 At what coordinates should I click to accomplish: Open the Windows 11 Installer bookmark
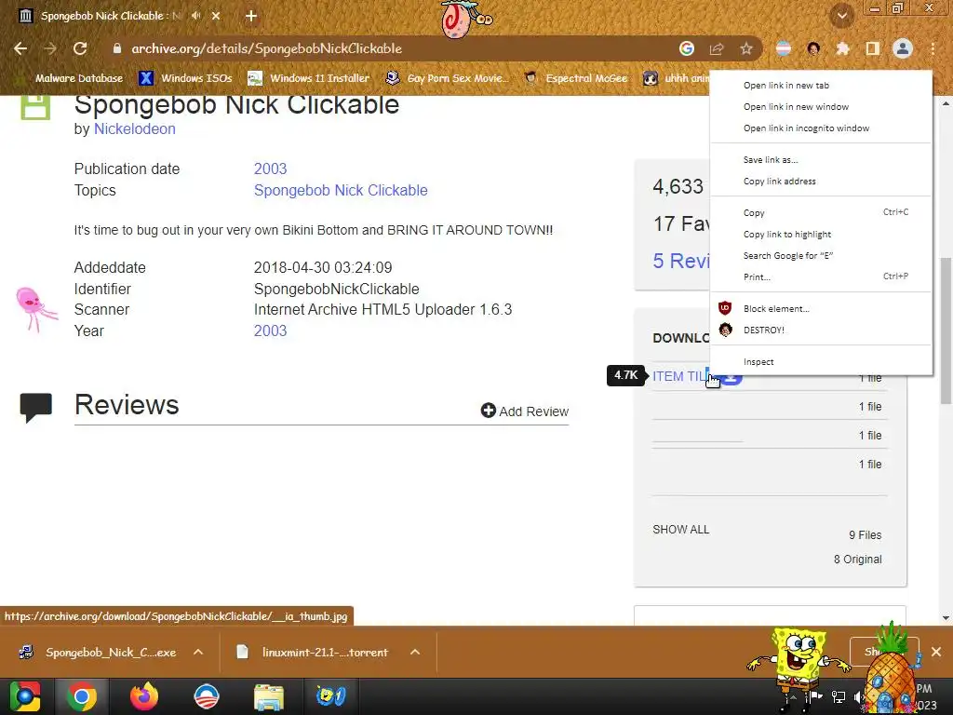[309, 78]
